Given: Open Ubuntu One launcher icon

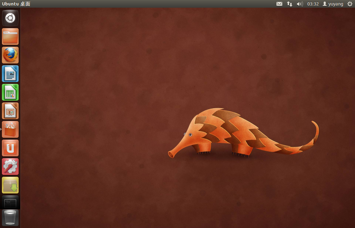Looking at the screenshot, I should click(x=10, y=148).
